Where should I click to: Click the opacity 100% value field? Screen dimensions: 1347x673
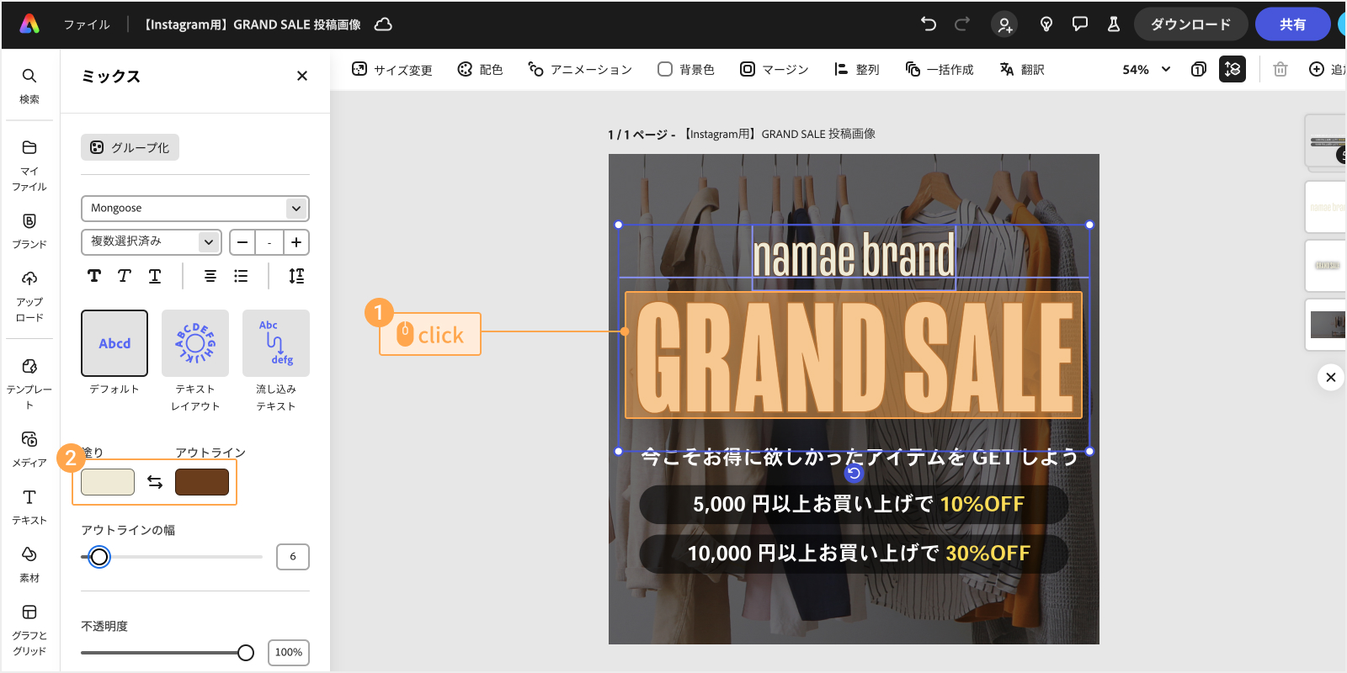(289, 653)
